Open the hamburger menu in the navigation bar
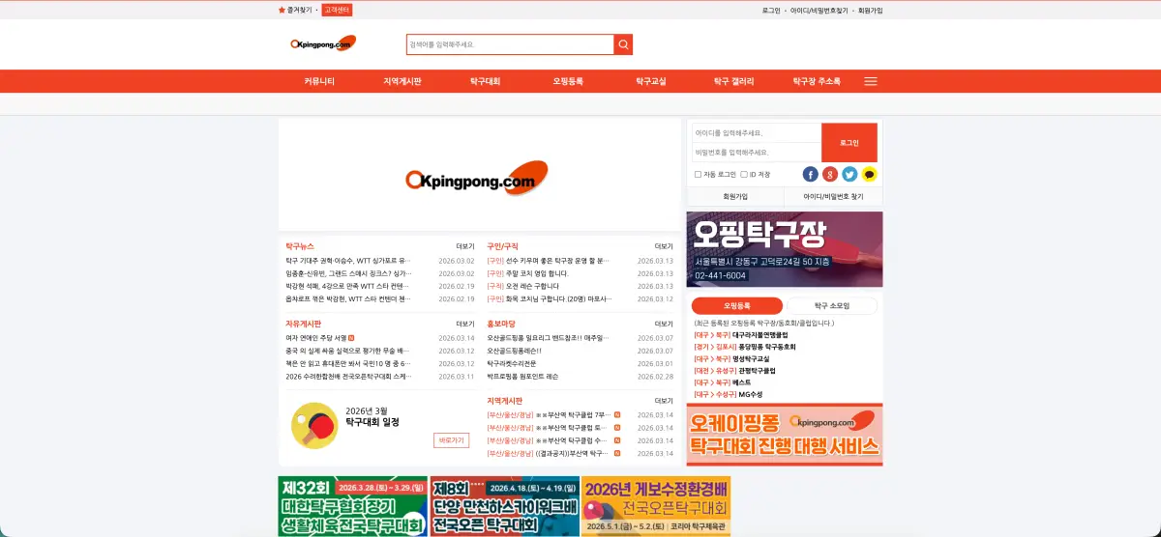Screen dimensions: 1161x537 point(871,82)
